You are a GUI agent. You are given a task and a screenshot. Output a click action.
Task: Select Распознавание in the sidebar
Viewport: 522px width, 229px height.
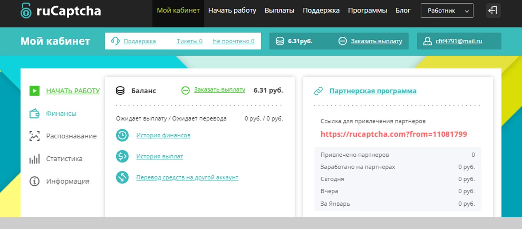point(71,136)
